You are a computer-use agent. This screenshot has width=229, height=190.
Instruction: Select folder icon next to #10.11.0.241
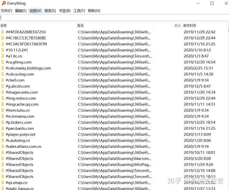click(3, 50)
